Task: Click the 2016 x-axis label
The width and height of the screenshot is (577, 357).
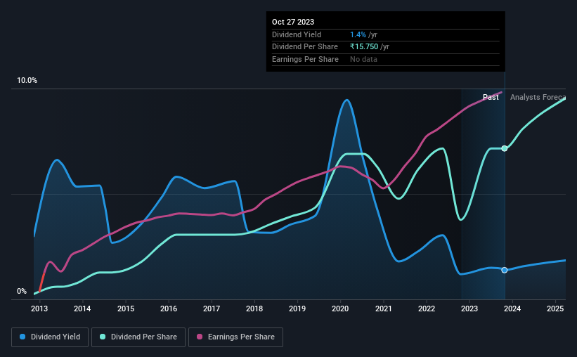Action: (x=169, y=309)
